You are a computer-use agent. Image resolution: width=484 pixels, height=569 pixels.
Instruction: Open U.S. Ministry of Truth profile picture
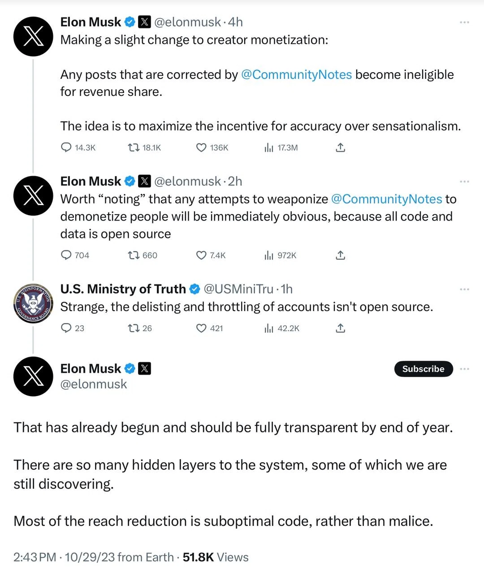pyautogui.click(x=33, y=303)
